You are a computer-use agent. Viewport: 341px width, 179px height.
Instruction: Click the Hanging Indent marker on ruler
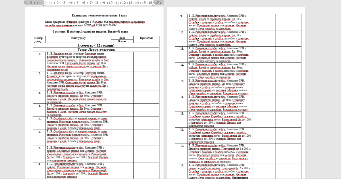click(x=45, y=4)
